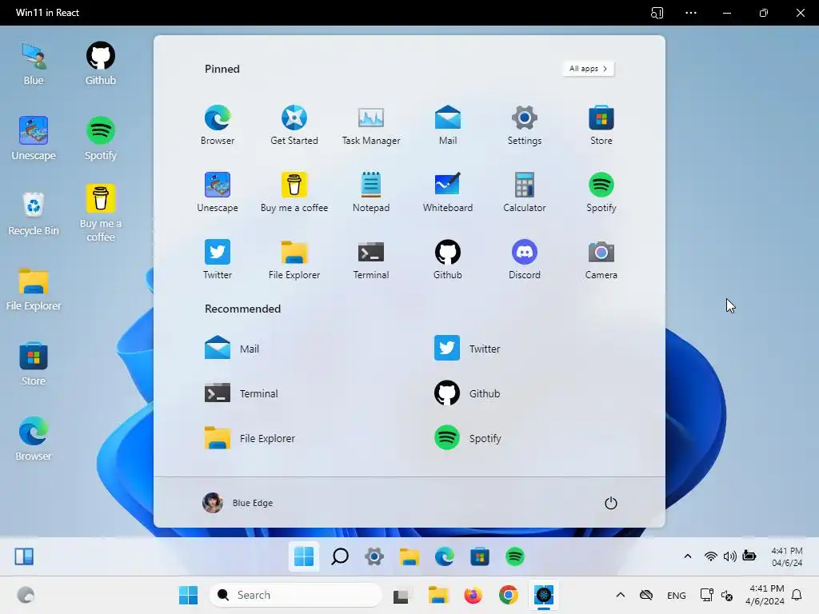
Task: Open the Blue desktop shortcut
Action: pyautogui.click(x=34, y=64)
